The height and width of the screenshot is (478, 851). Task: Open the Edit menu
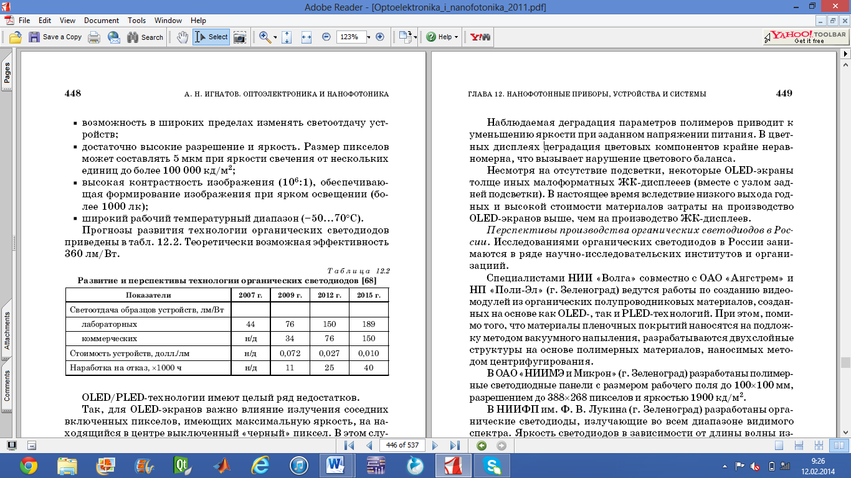pyautogui.click(x=45, y=21)
